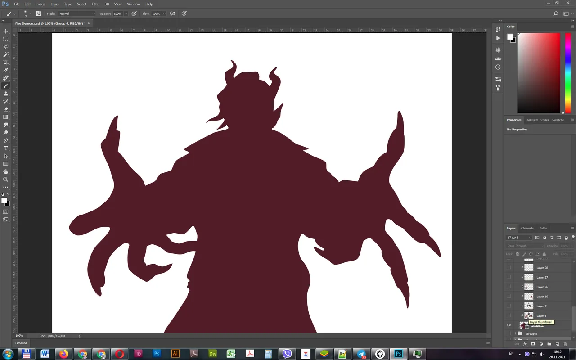Select the Rectangular Marquee tool
This screenshot has width=576, height=360.
coord(6,39)
